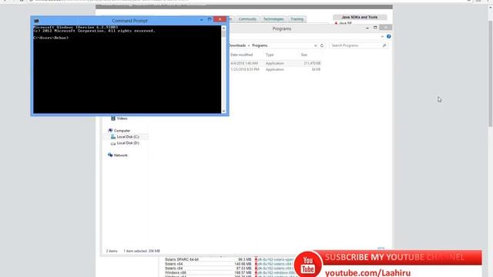Select Computer in the navigation pane
Screen dimensions: 493x277
122,131
